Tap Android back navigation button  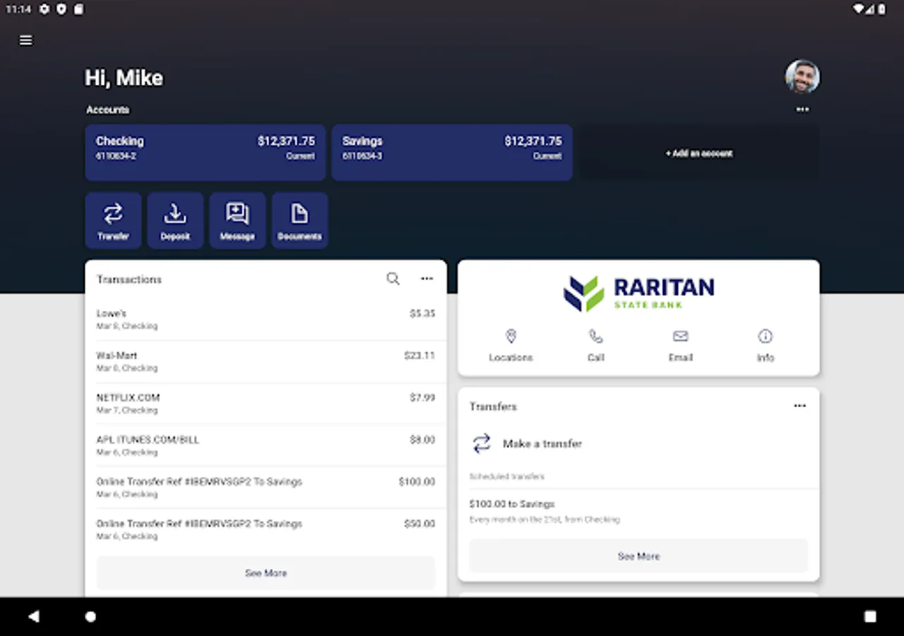[x=33, y=616]
